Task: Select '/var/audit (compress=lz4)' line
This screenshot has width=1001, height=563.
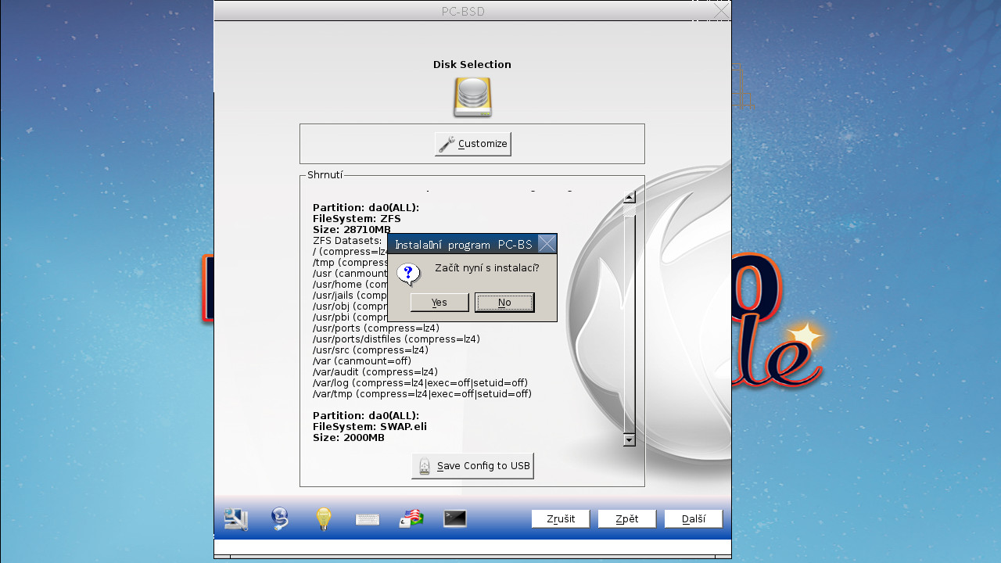Action: coord(375,372)
